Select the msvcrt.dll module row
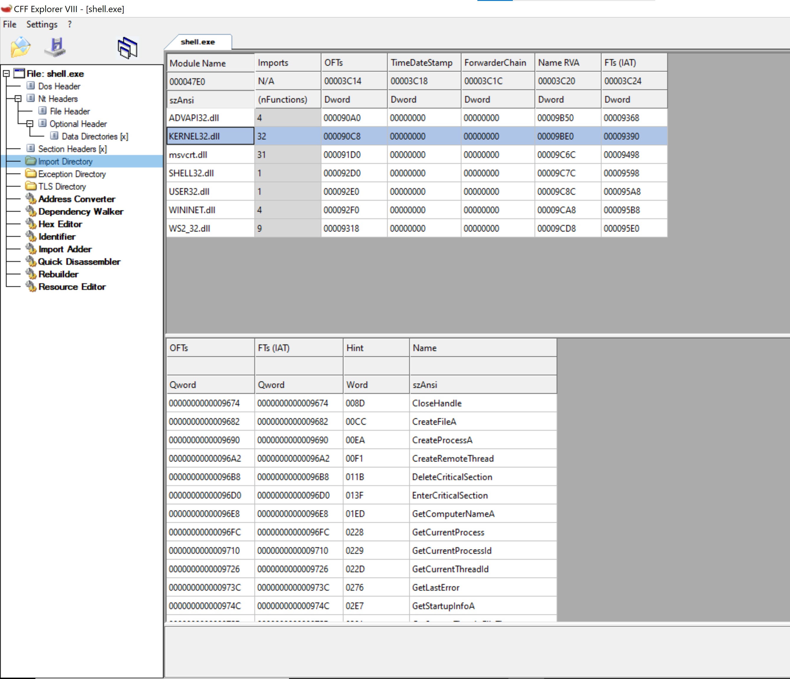Image resolution: width=790 pixels, height=679 pixels. tap(417, 155)
